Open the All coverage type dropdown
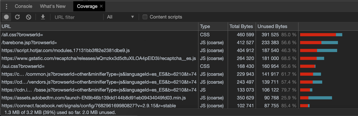 (x=120, y=17)
